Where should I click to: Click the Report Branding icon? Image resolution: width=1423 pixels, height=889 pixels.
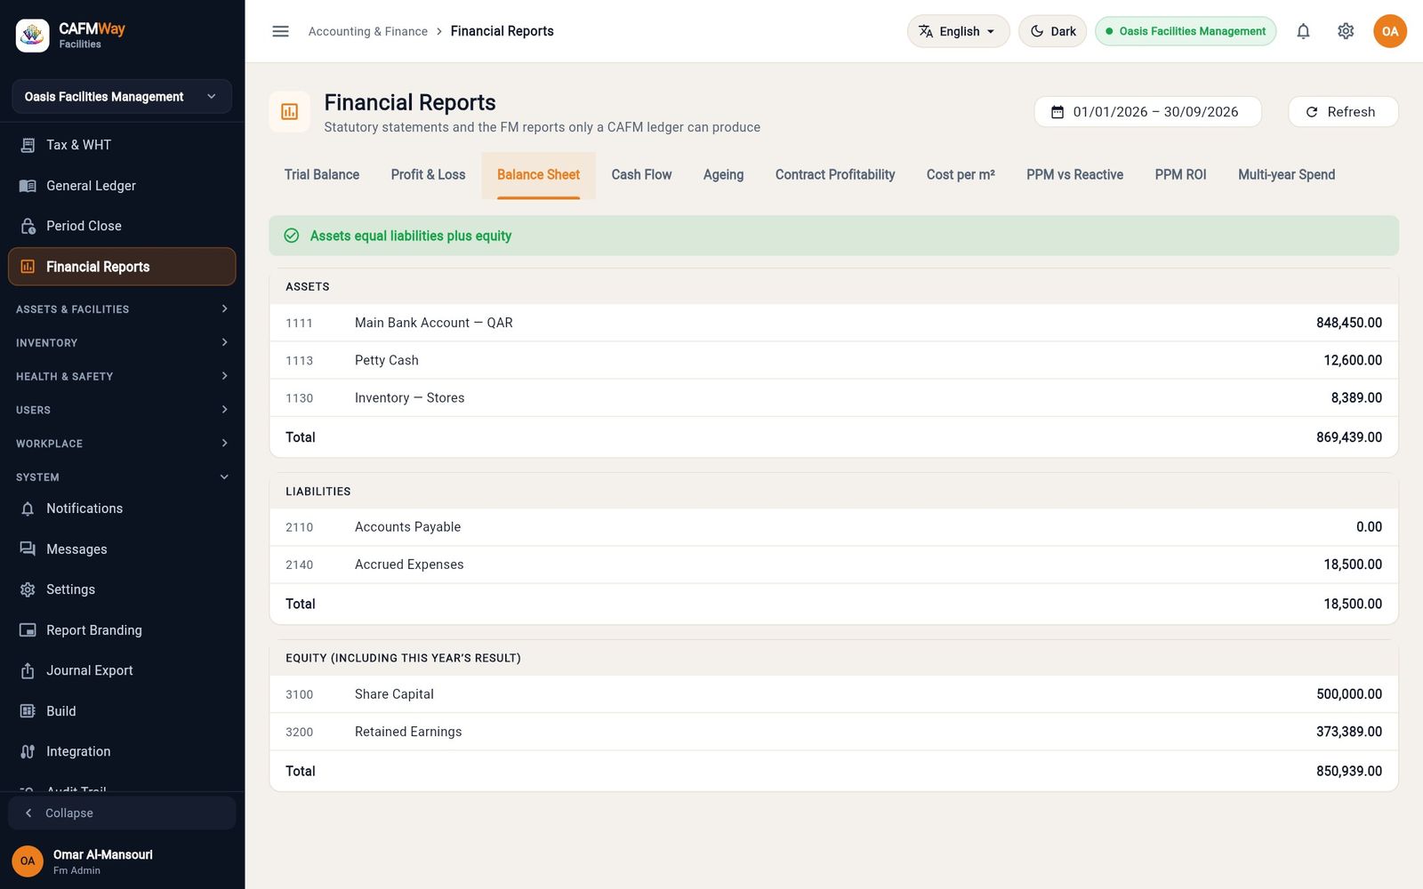[x=28, y=630]
